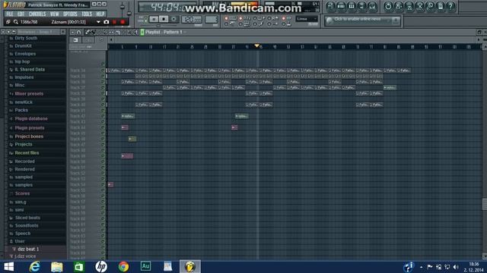Mute Track 40 using its green toggle
Screen dimensions: 487x273
click(103, 105)
